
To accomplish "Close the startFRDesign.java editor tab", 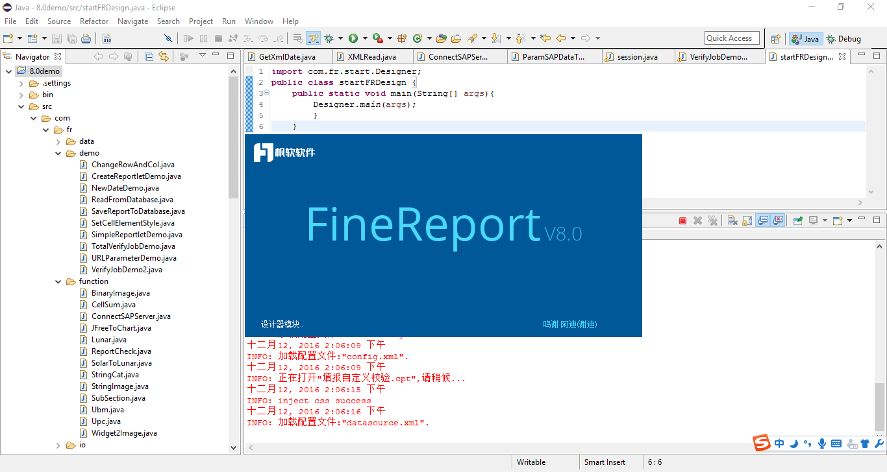I will point(842,56).
